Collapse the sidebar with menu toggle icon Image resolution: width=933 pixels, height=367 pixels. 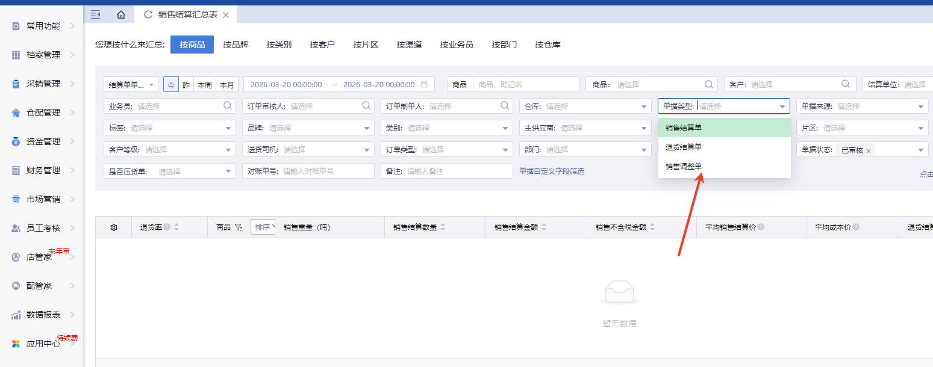click(95, 14)
